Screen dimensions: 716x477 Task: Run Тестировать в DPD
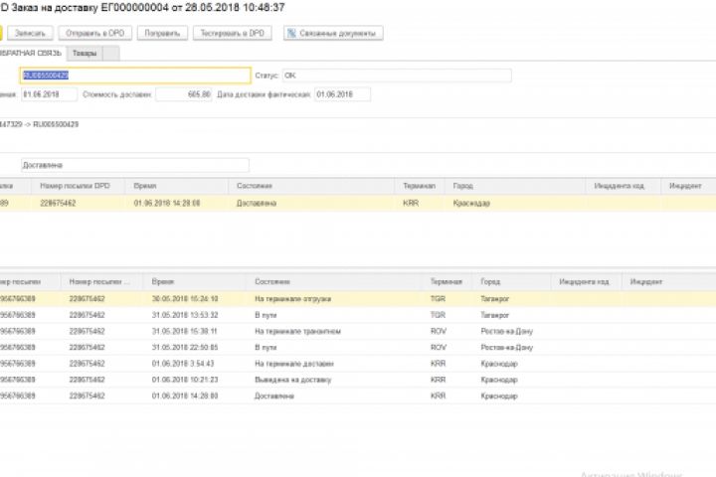click(233, 34)
